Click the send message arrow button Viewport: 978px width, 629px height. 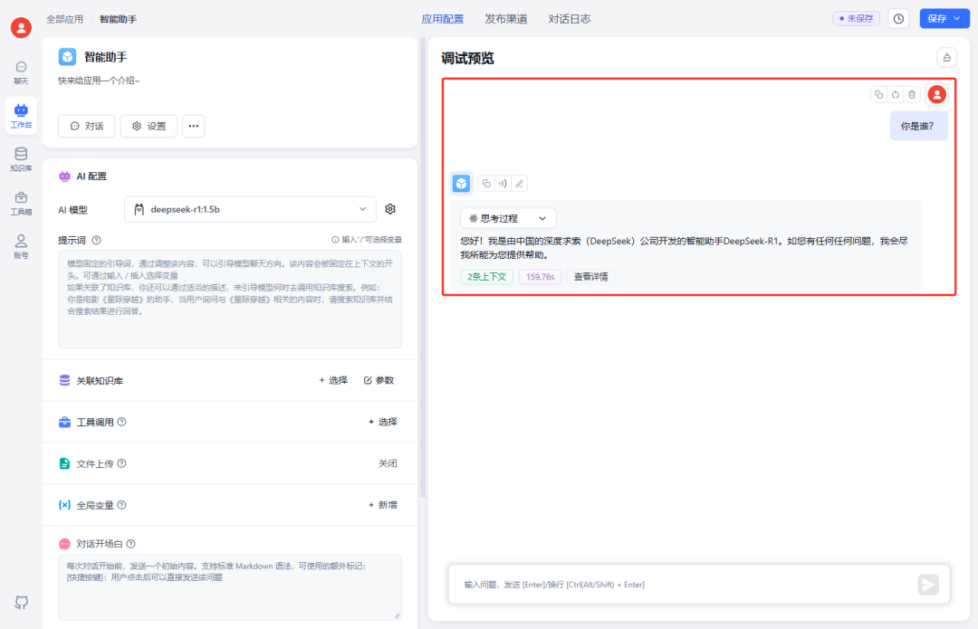pos(928,585)
